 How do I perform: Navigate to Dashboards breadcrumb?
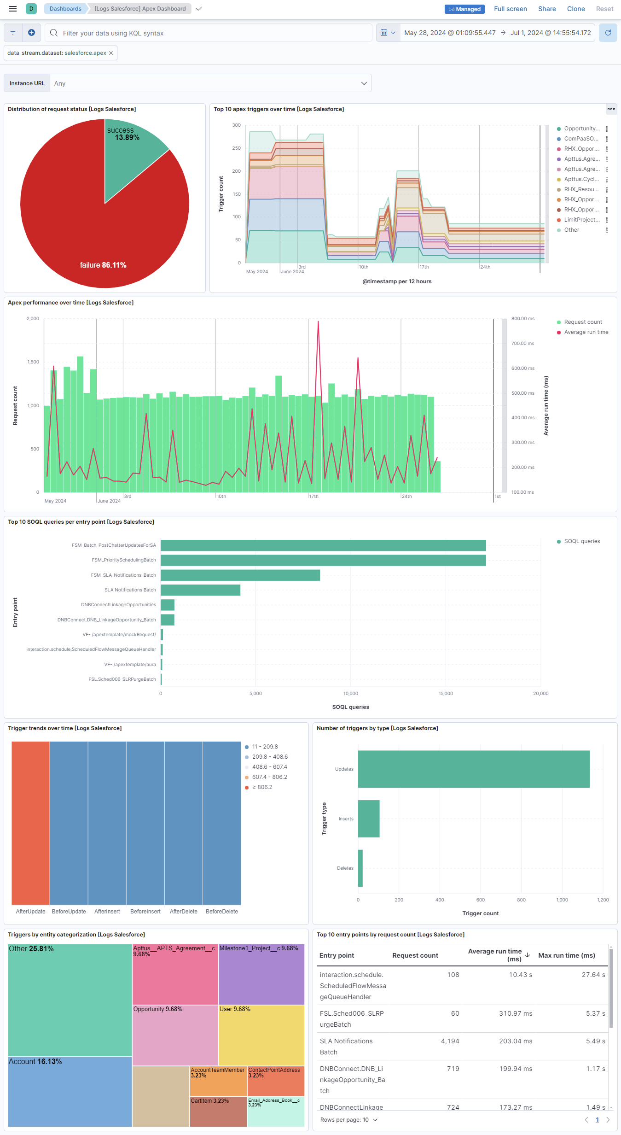point(65,9)
